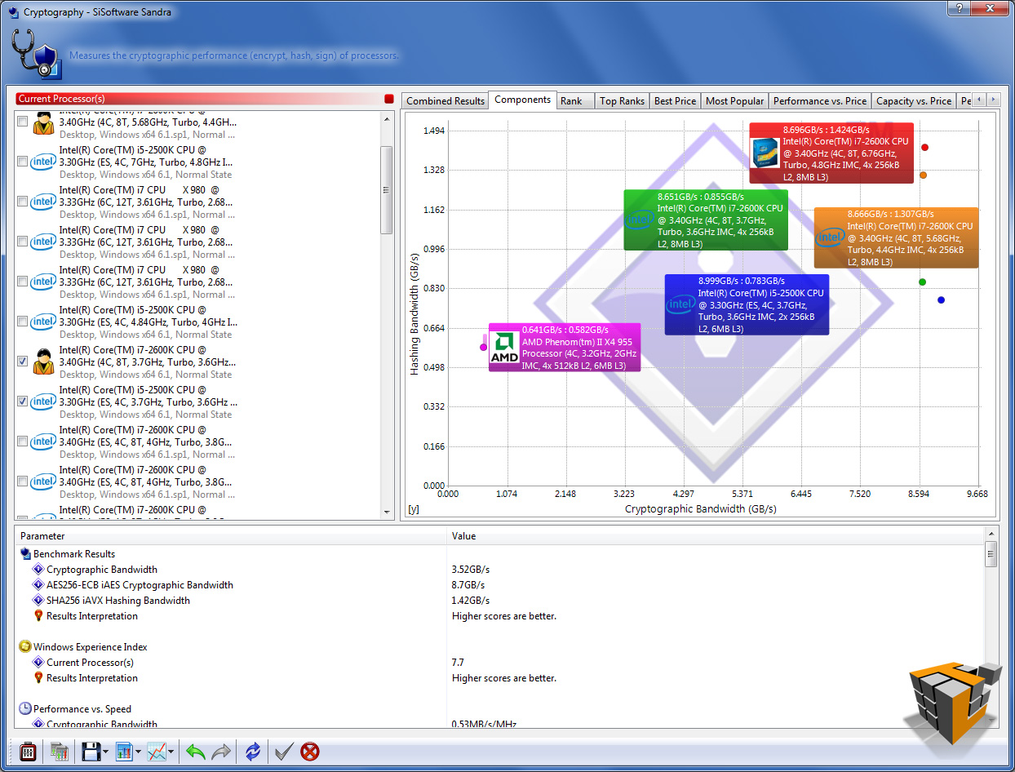Open the bar chart icon dropdown arrow
1015x772 pixels.
(139, 752)
